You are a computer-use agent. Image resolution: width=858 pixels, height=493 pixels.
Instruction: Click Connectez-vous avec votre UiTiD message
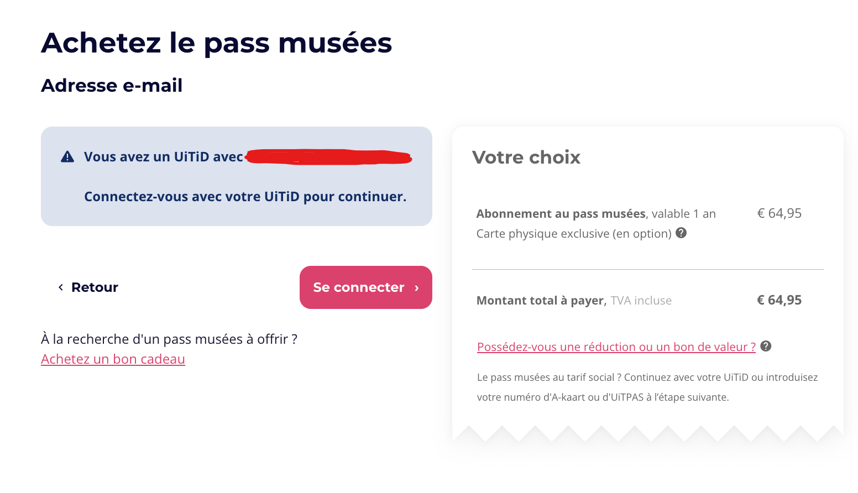(x=245, y=197)
